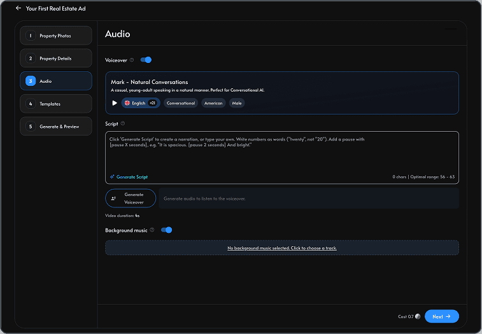Open the Property Details step
Viewport: 482px width, 334px height.
click(56, 58)
